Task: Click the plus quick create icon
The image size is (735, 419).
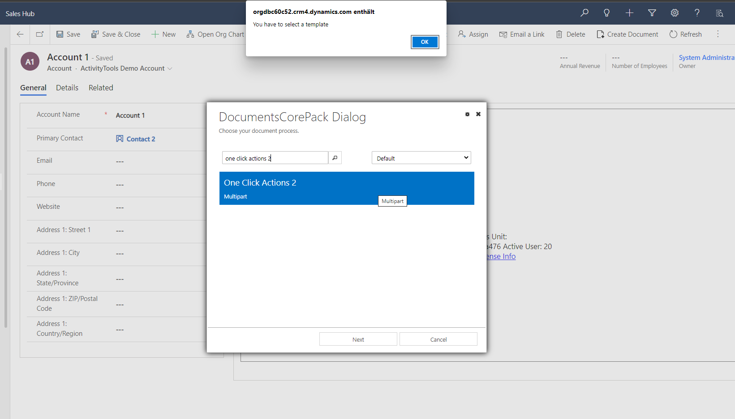Action: pos(629,13)
